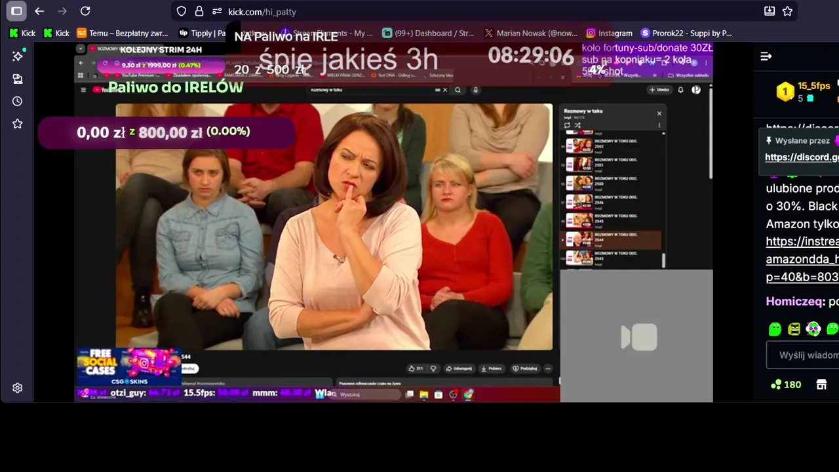The height and width of the screenshot is (472, 839).
Task: Click the Free Social Cases CSGO Skins banner
Action: 128,366
